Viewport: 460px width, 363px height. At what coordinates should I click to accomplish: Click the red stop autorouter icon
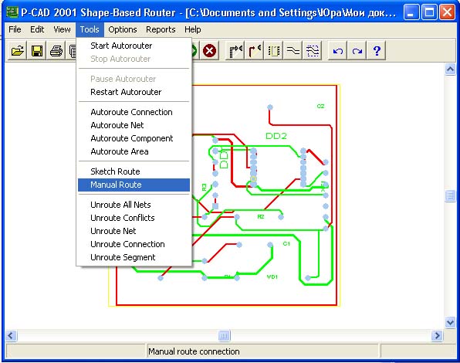coord(209,51)
